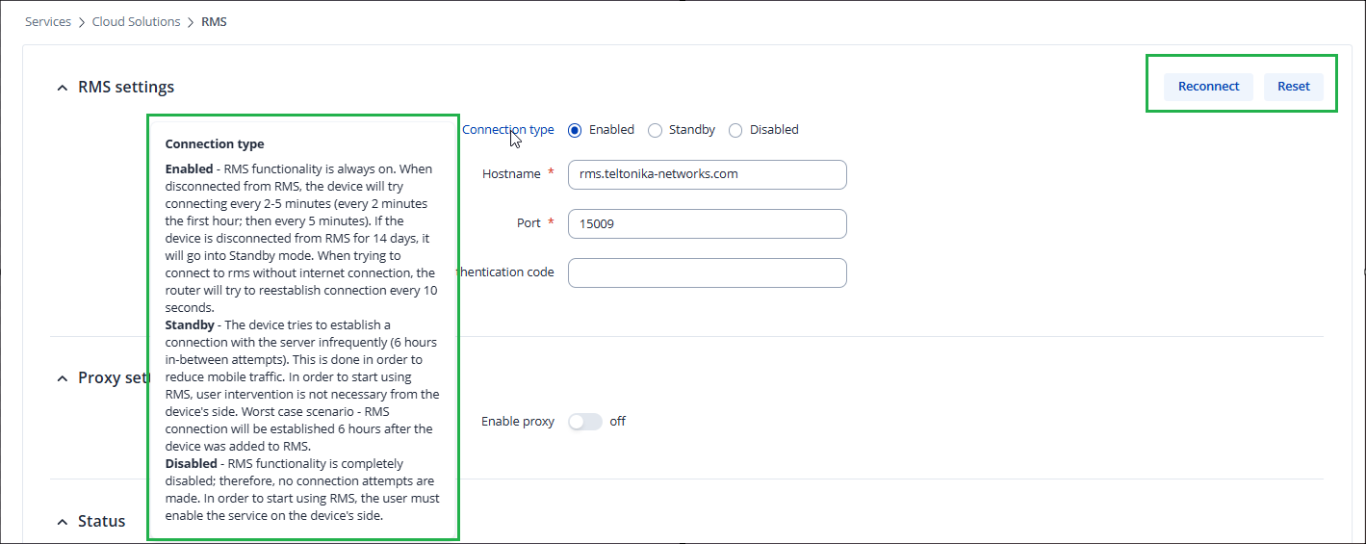
Task: Click the Connection type label
Action: pos(508,130)
